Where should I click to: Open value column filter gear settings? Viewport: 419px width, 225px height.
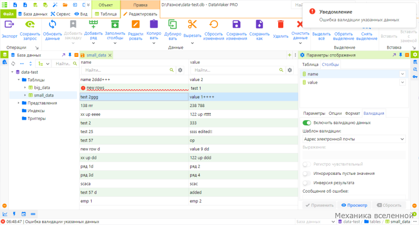pyautogui.click(x=290, y=70)
